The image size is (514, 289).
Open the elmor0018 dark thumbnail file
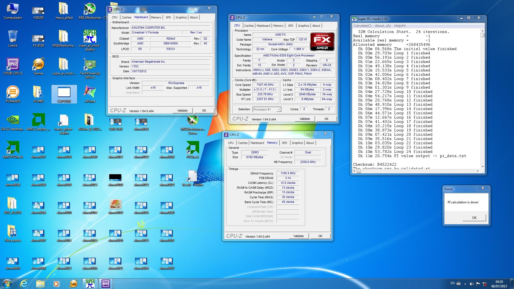115,180
